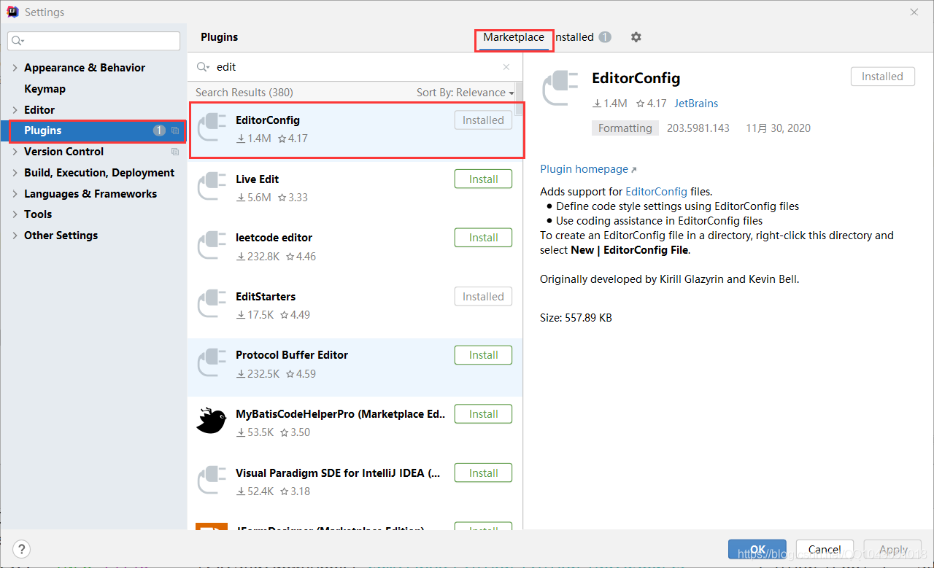Open the Plugin homepage link
Image resolution: width=934 pixels, height=568 pixels.
pos(584,169)
